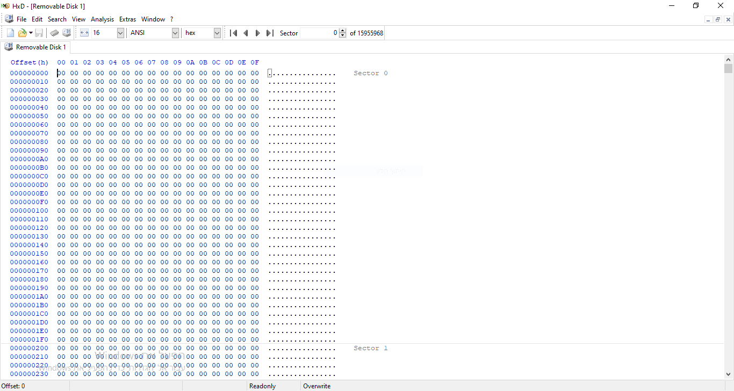
Task: Go to the next sector
Action: (x=257, y=33)
